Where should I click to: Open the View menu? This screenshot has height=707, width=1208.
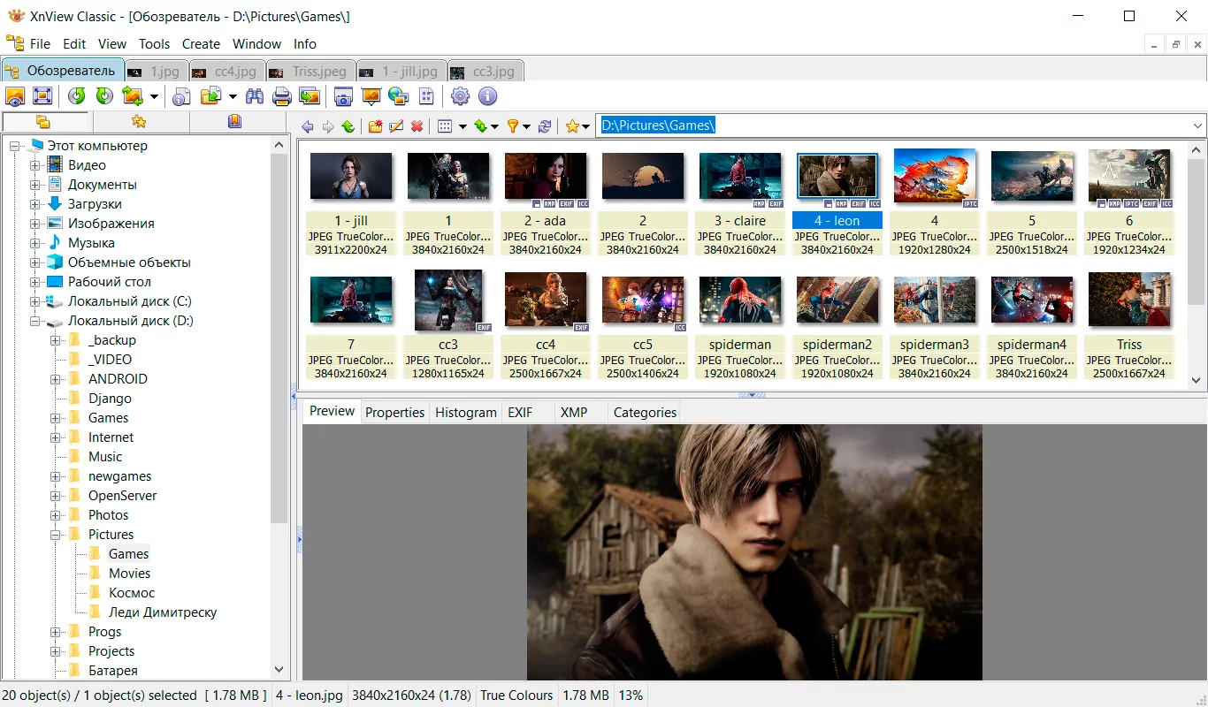pyautogui.click(x=112, y=43)
